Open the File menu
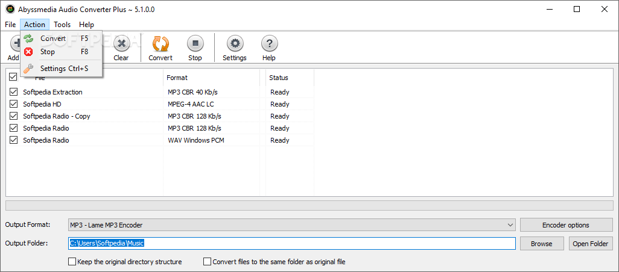 tap(10, 25)
